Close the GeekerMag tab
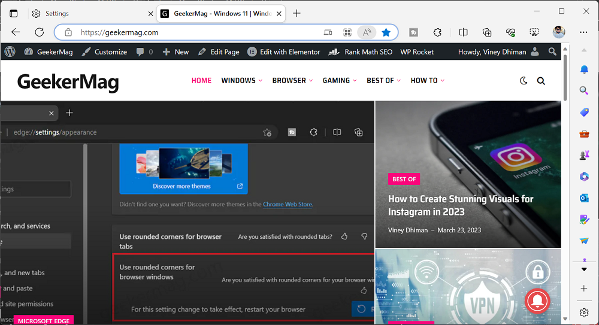Screen dimensions: 599x325 pos(279,14)
